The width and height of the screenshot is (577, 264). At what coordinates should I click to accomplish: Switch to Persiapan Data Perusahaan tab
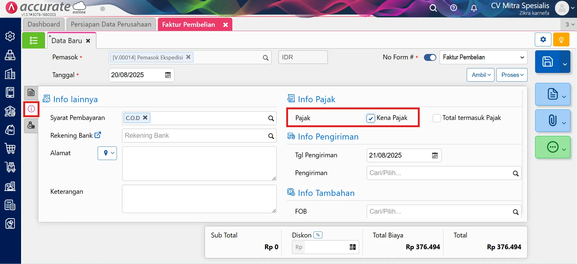[x=111, y=24]
